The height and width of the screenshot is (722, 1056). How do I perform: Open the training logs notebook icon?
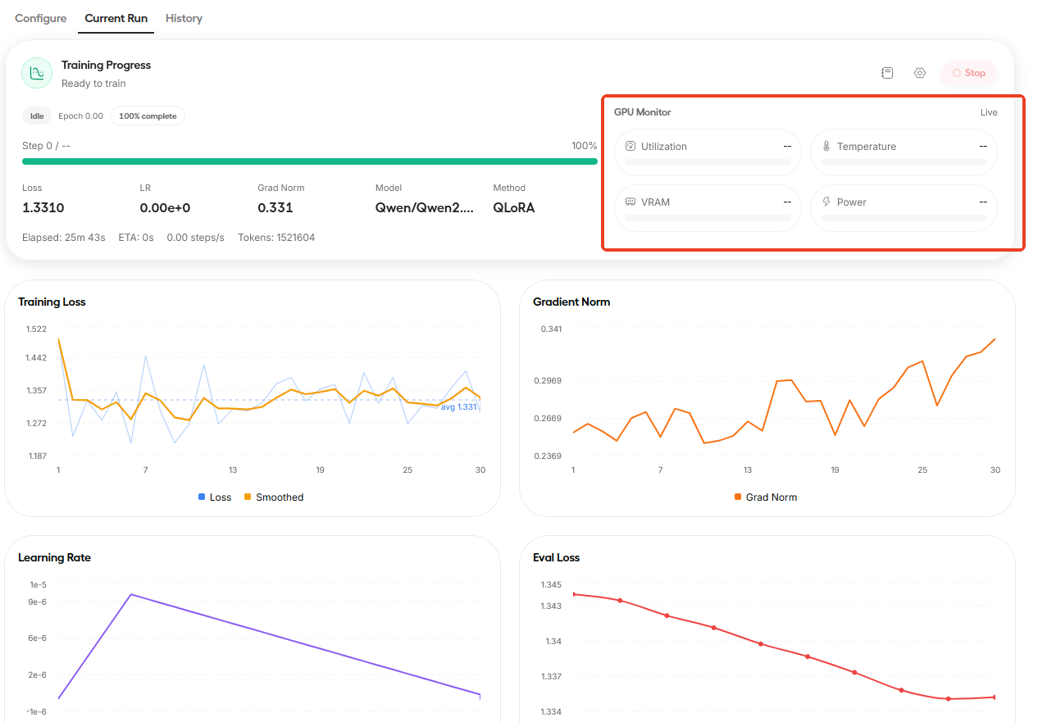[x=887, y=73]
